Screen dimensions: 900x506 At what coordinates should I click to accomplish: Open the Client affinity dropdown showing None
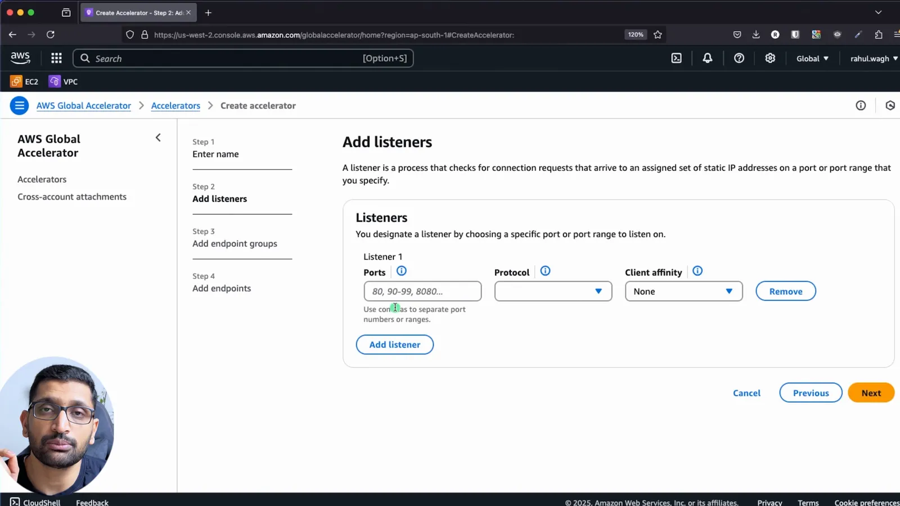(x=683, y=291)
